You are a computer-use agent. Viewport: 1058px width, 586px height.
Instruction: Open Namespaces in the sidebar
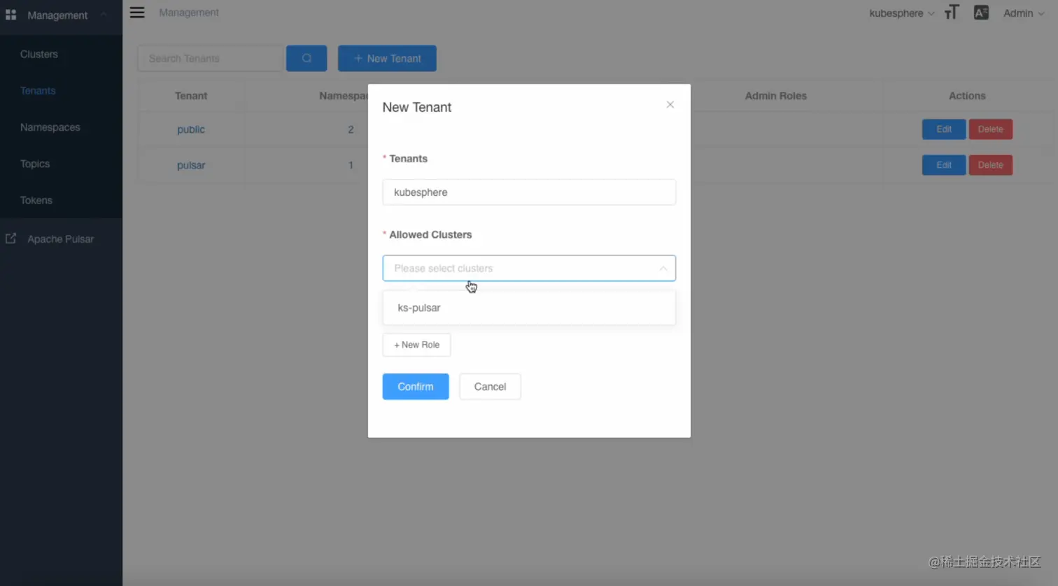(50, 127)
